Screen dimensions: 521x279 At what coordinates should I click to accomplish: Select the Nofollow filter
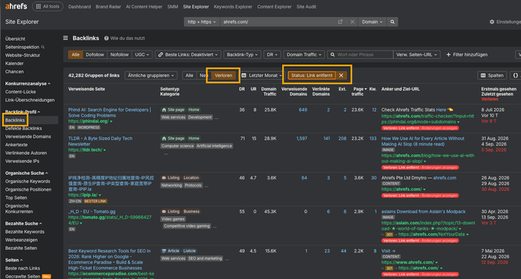tap(120, 54)
